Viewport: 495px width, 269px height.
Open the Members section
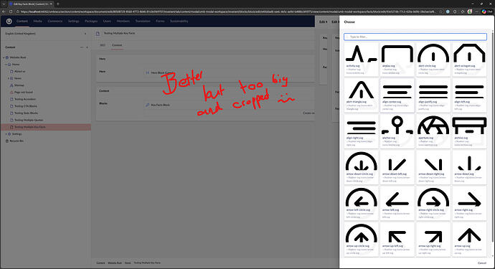point(123,21)
